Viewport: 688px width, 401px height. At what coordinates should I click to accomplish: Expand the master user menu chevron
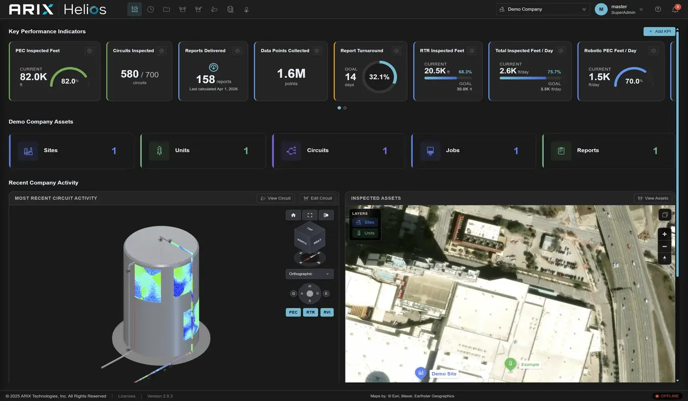(x=641, y=9)
